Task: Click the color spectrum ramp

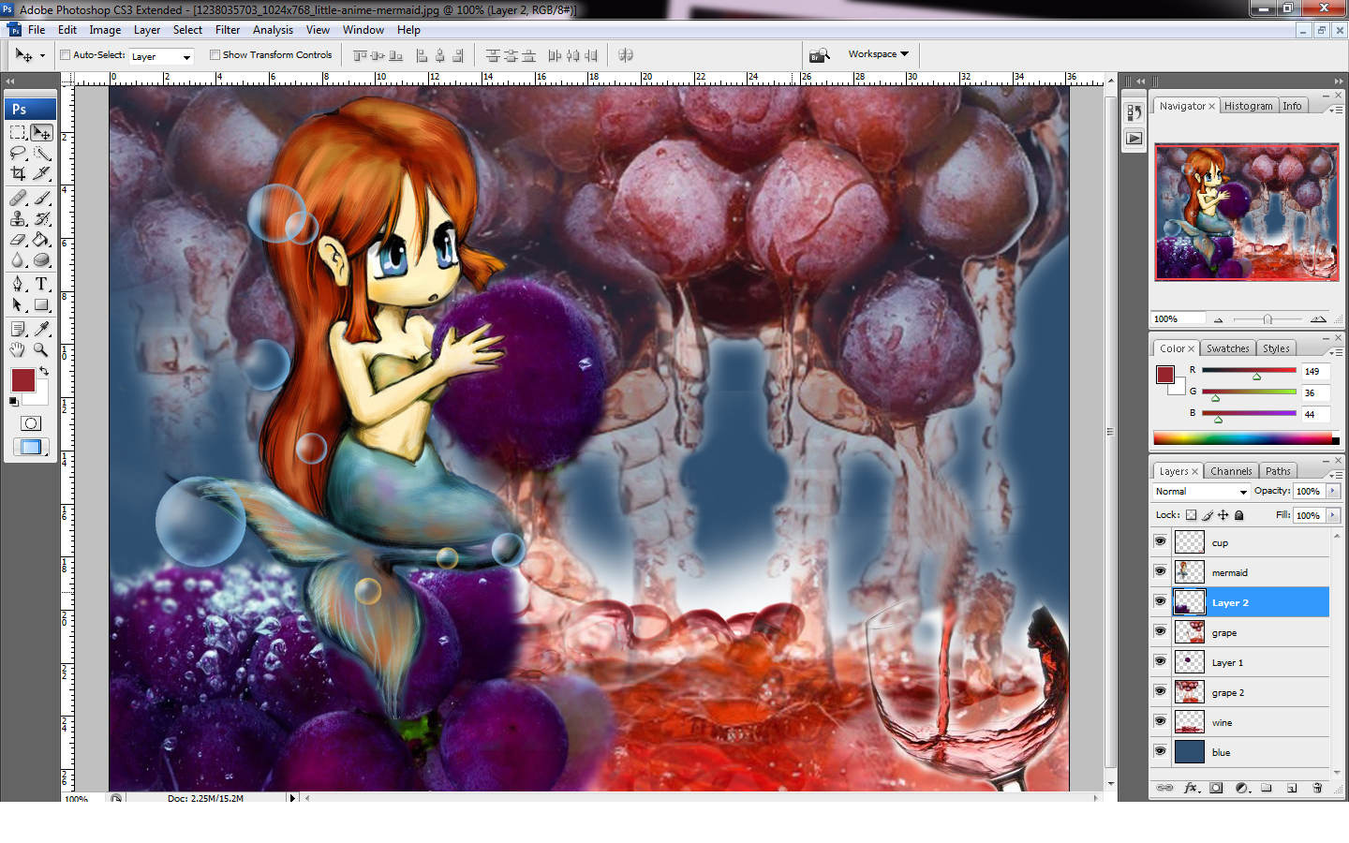Action: 1242,437
